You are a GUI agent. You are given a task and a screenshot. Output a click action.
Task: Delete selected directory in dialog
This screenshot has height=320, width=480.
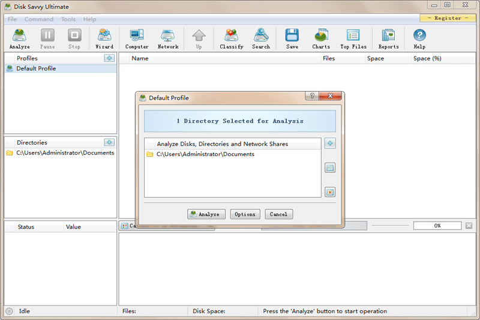point(330,192)
